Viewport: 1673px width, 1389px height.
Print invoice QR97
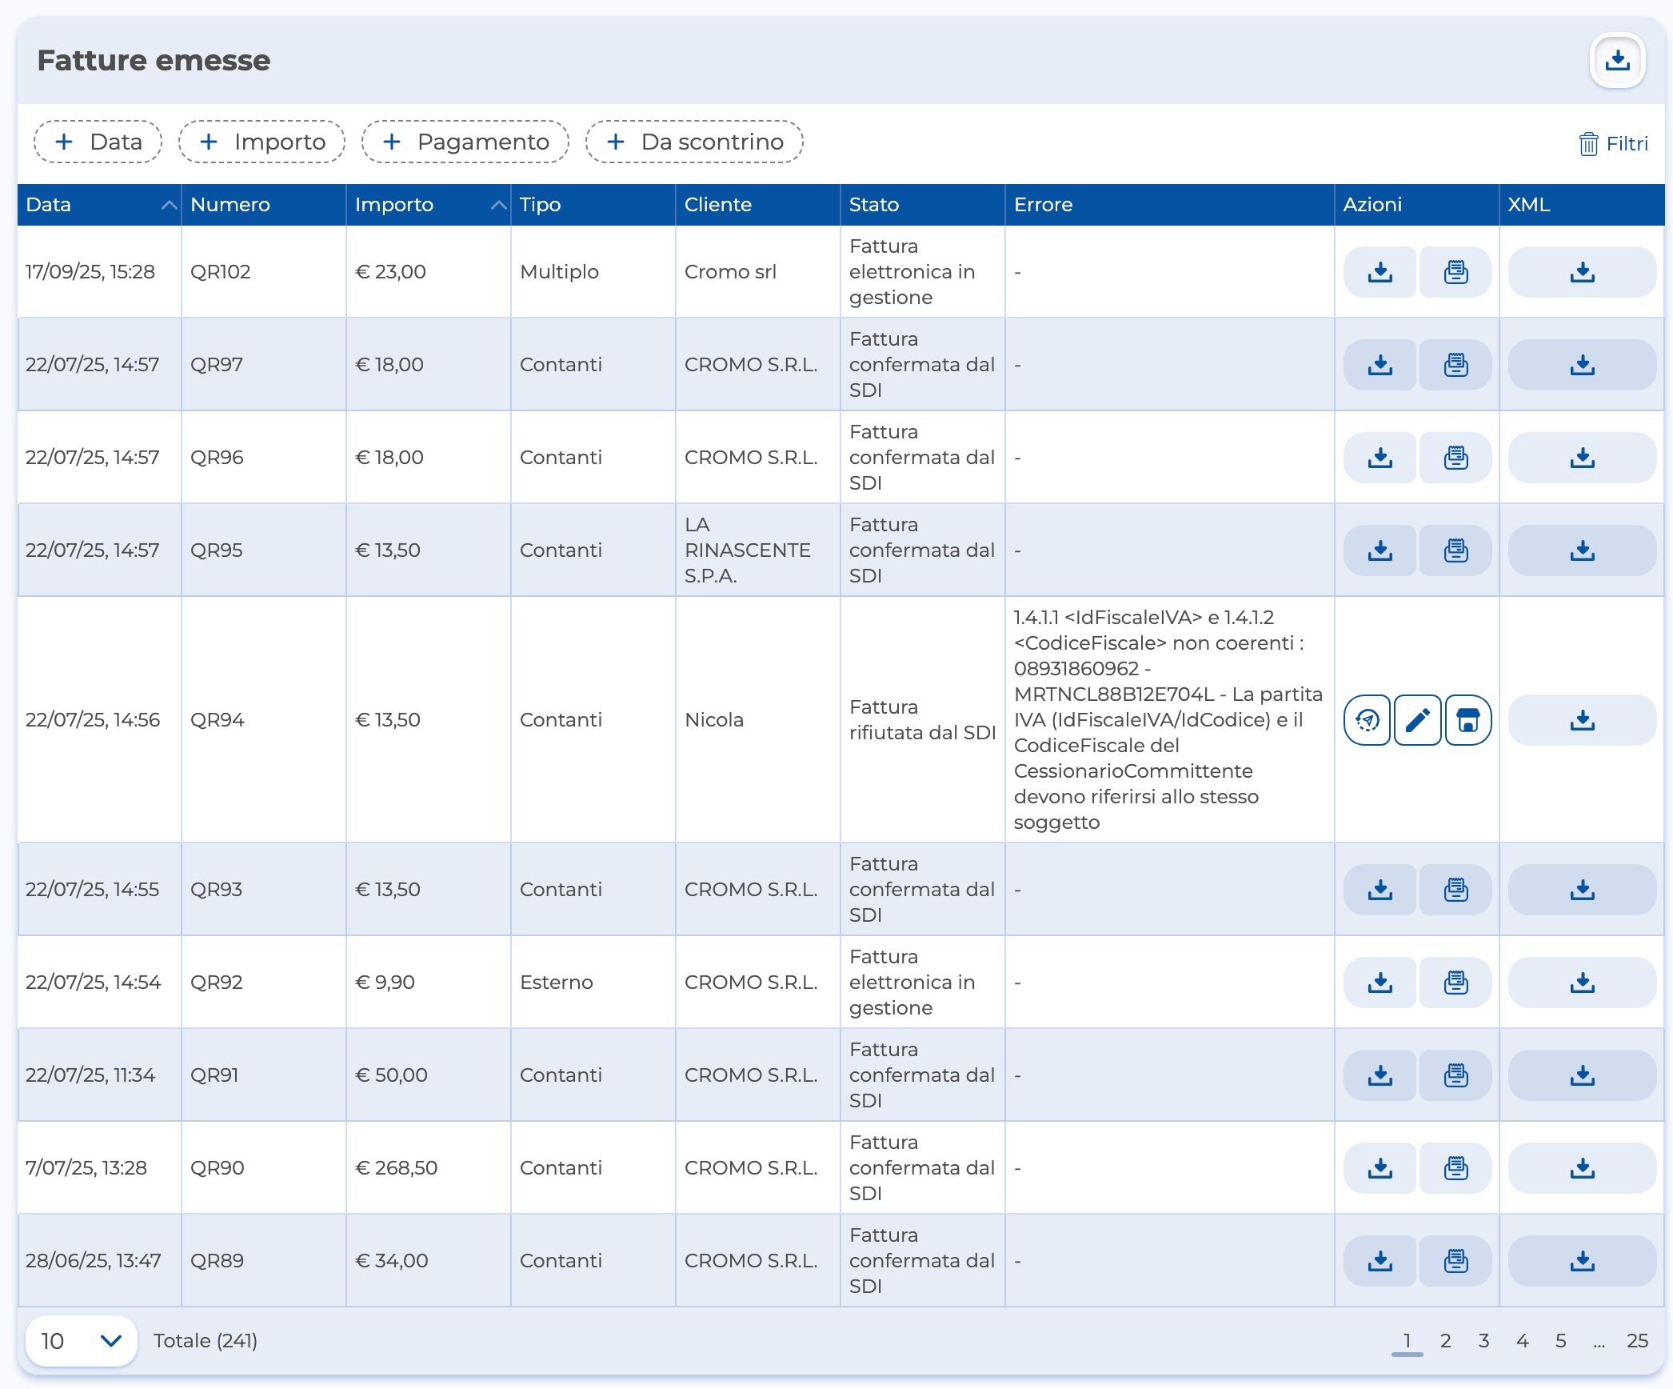tap(1455, 365)
